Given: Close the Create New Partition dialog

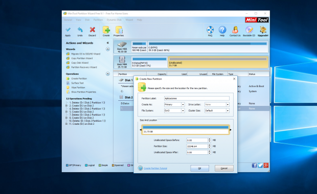Looking at the screenshot, I should [234, 79].
